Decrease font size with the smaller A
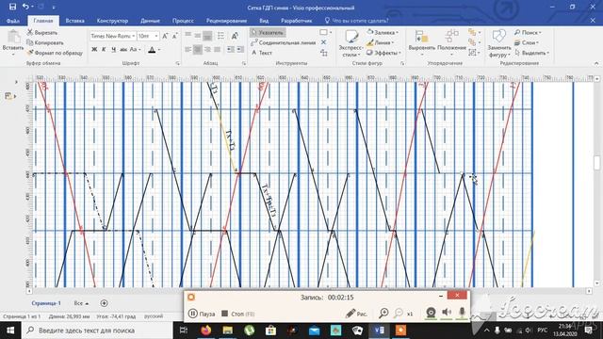 pyautogui.click(x=174, y=36)
